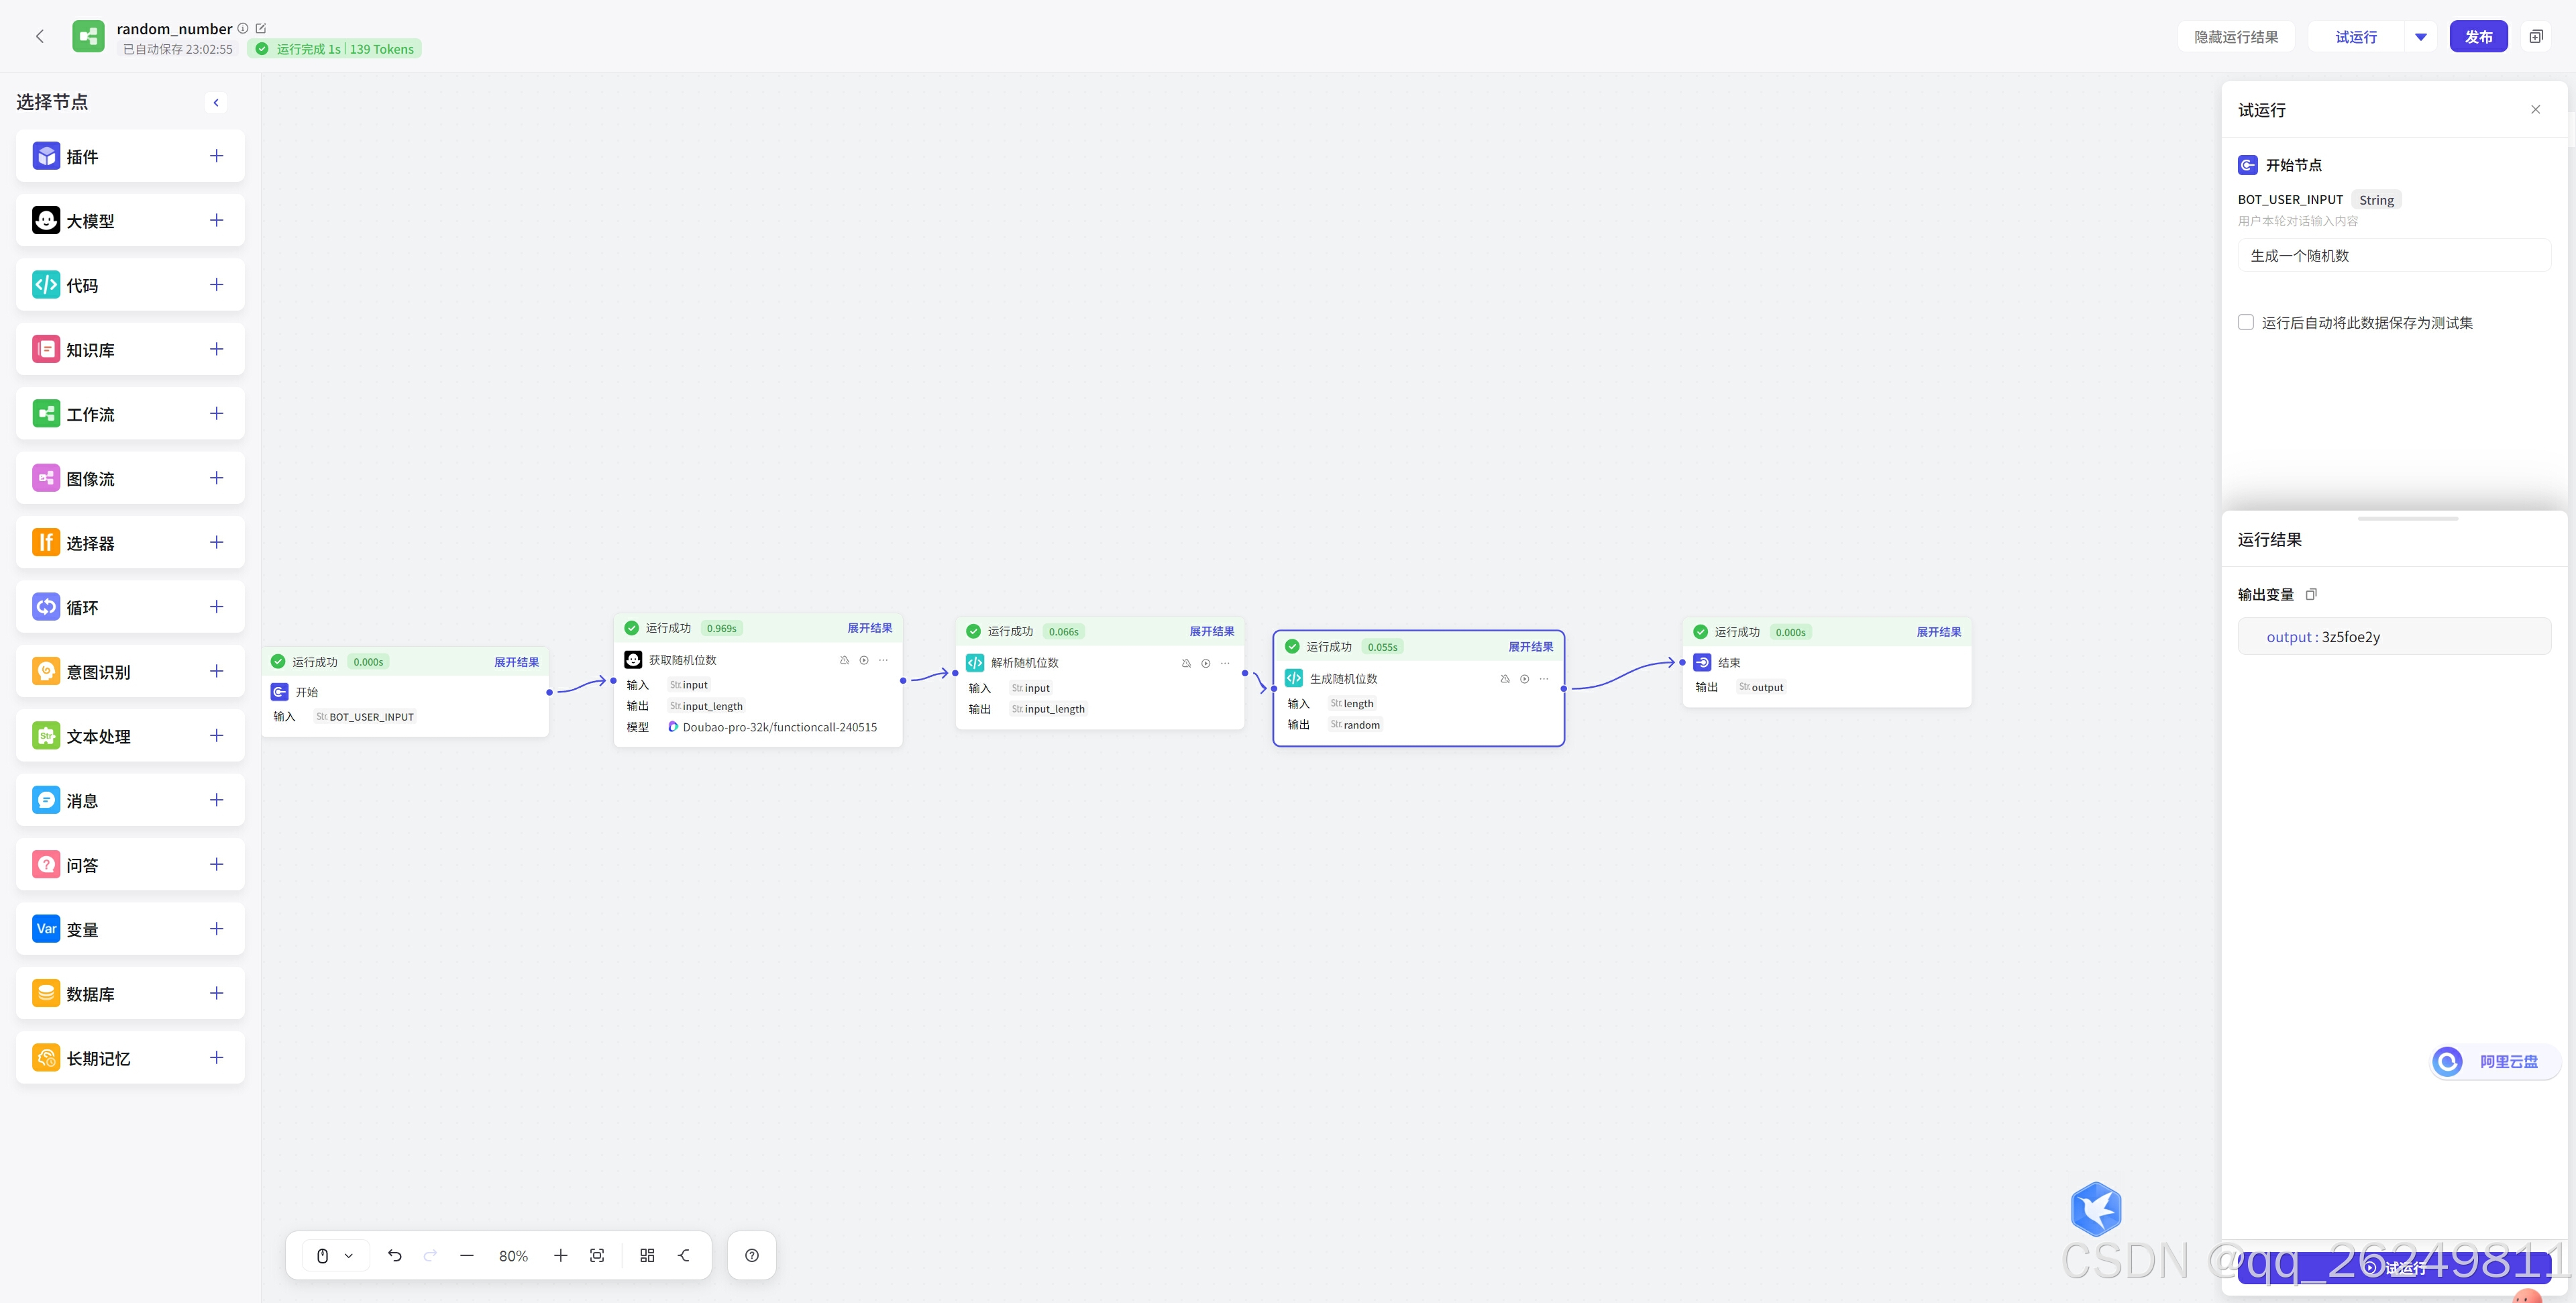The width and height of the screenshot is (2576, 1303).
Task: Click the auto-layout grid icon
Action: click(647, 1255)
